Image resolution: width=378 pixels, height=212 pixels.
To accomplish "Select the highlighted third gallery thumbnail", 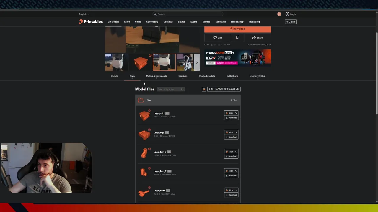I will (x=164, y=62).
